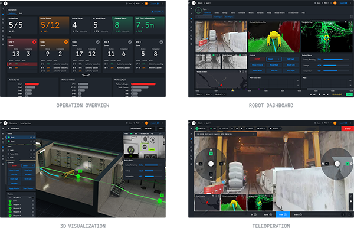Viewport: 354px width, 228px height.
Task: Select Stairs mode in Teleoperation bar
Action: tap(298, 214)
